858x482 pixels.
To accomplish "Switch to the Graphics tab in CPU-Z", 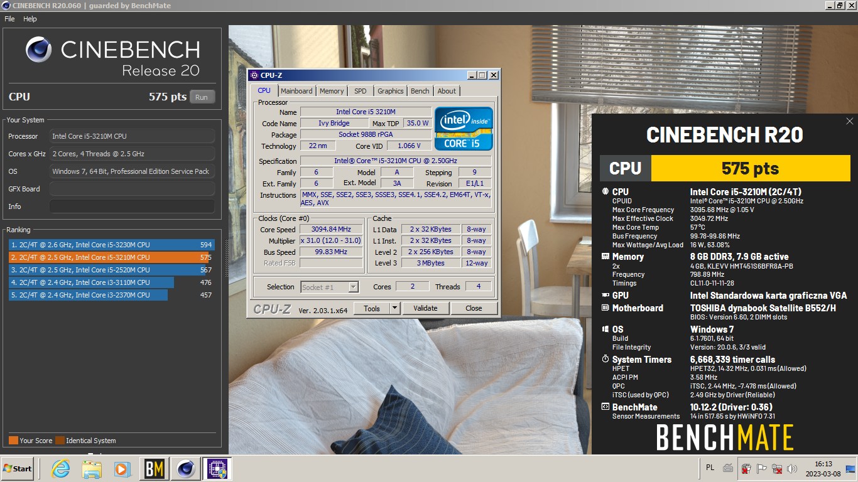I will pos(391,91).
